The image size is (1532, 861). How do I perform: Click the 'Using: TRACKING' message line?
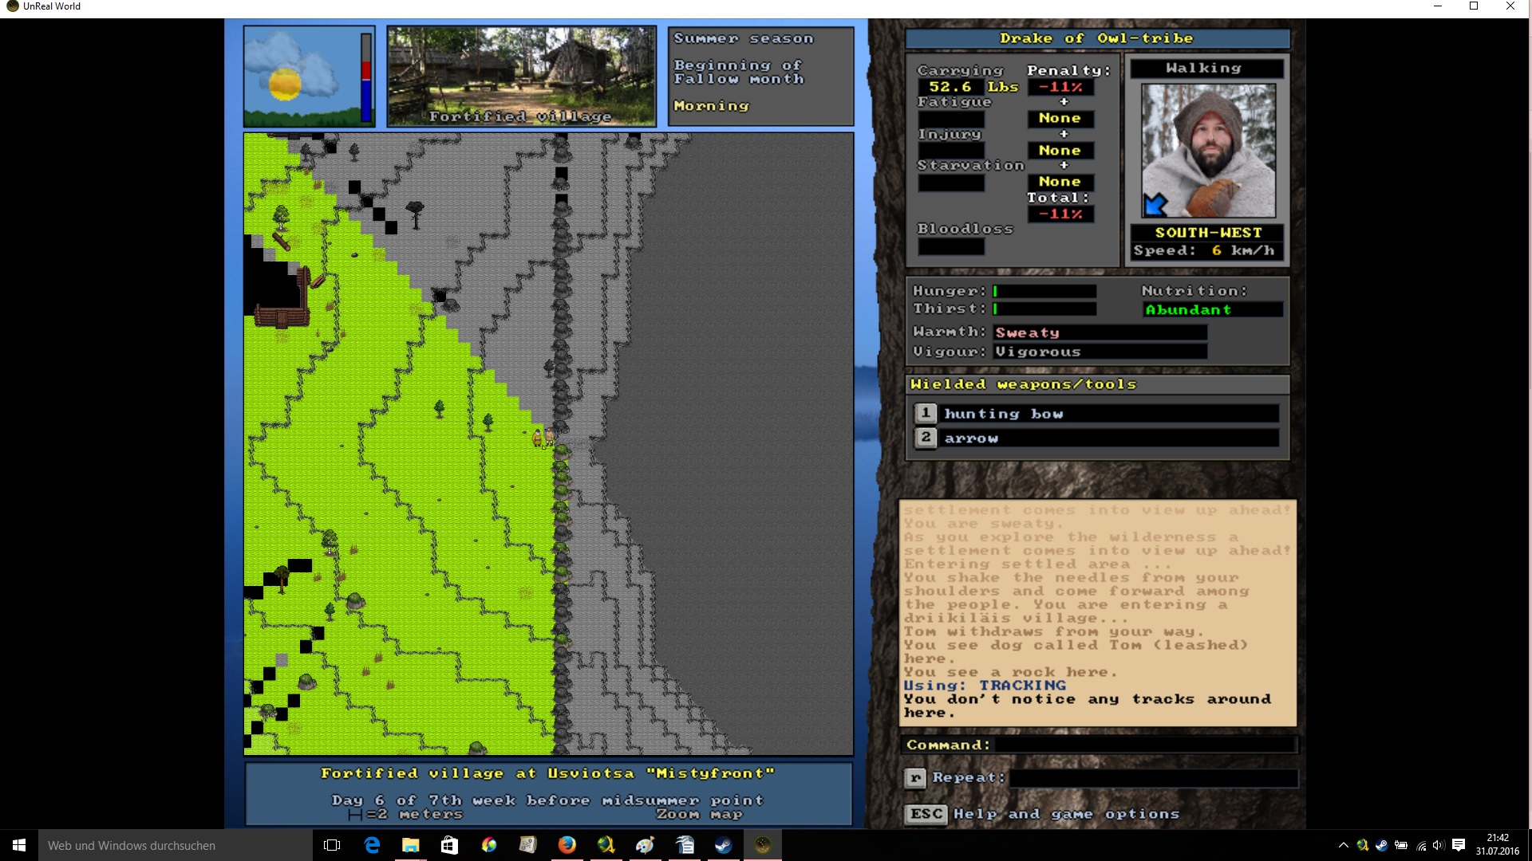[985, 686]
